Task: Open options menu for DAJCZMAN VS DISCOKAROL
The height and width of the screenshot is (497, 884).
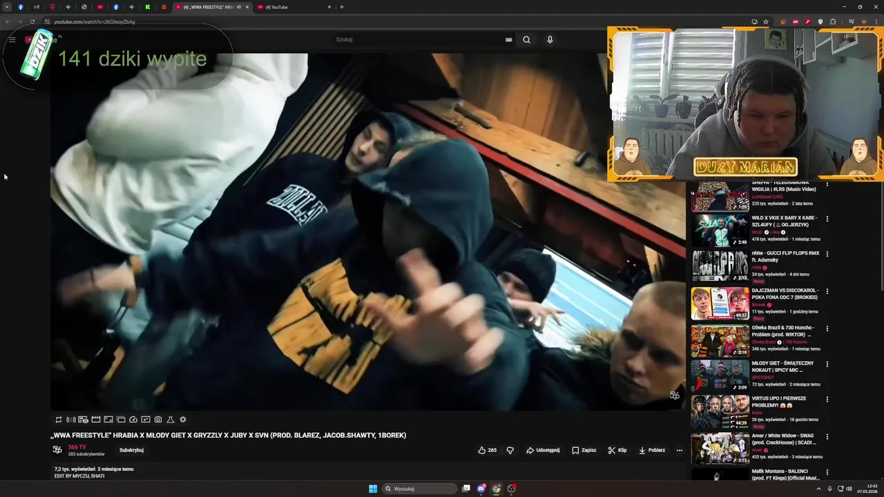Action: coord(827,291)
